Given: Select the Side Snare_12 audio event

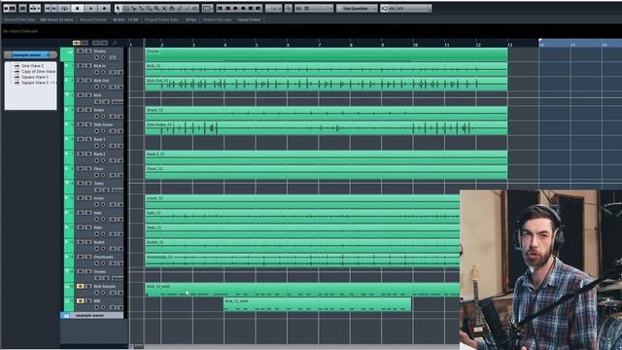Looking at the screenshot, I should pyautogui.click(x=327, y=128).
